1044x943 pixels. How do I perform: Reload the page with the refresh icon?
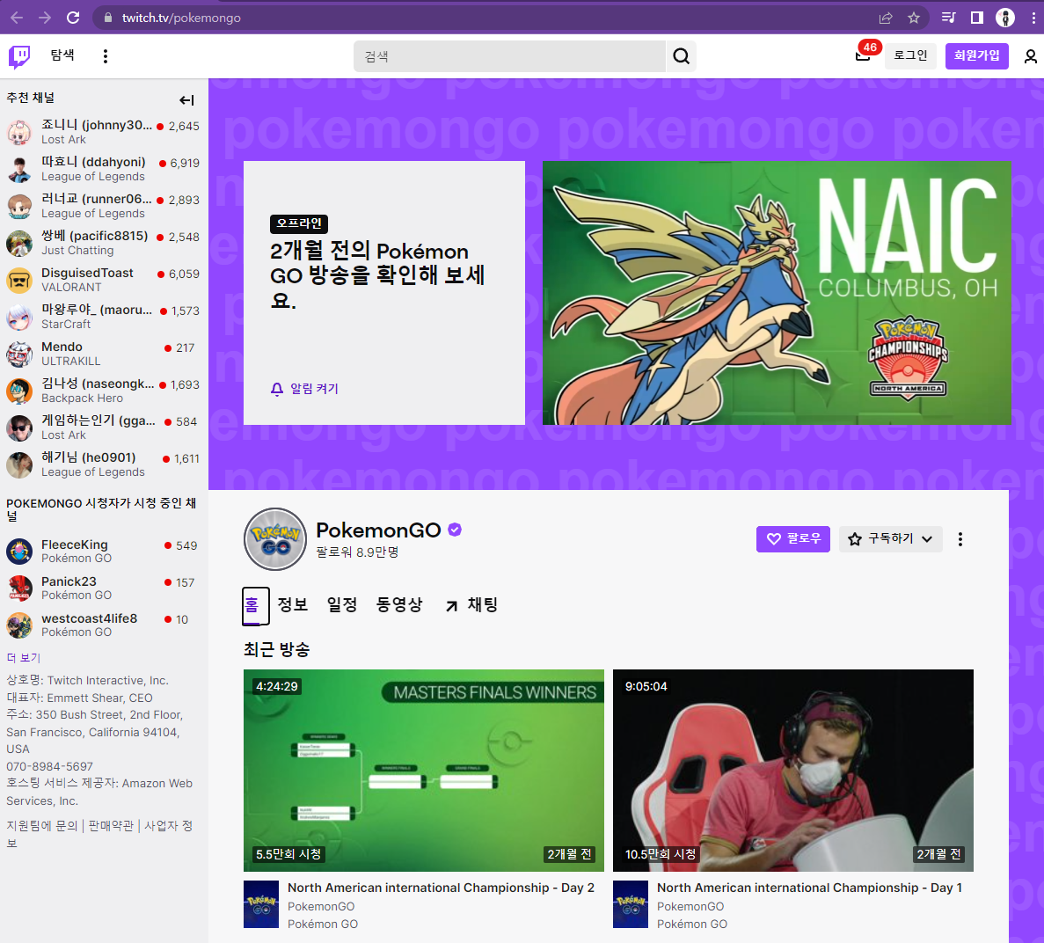(73, 18)
